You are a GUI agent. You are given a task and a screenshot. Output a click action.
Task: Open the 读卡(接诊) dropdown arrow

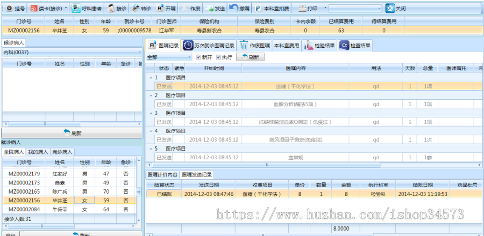[x=66, y=9]
